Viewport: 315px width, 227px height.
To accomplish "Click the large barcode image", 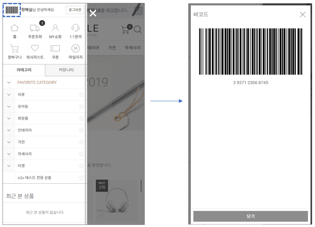I will pos(251,51).
